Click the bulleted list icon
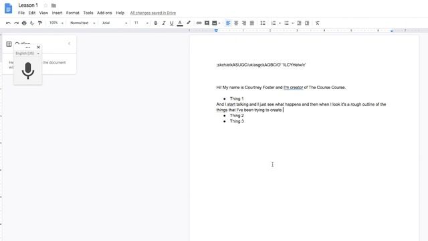The image size is (428, 241). (286, 23)
